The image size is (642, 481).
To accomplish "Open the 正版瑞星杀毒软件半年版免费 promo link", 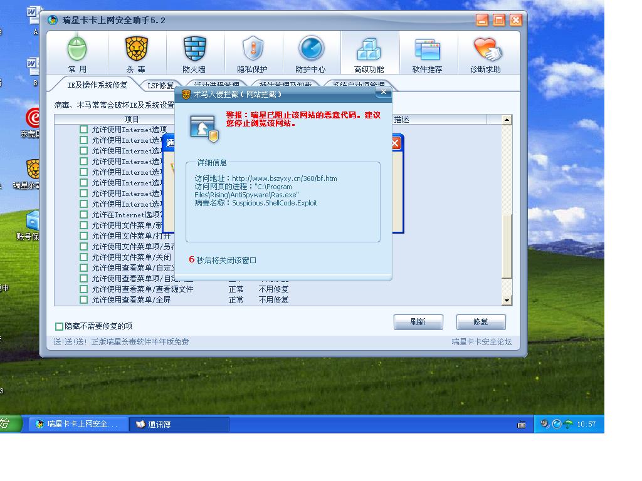I will pyautogui.click(x=140, y=342).
